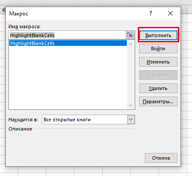Open Параметры... macro options
Viewport: 192px width, 176px height.
pos(158,101)
